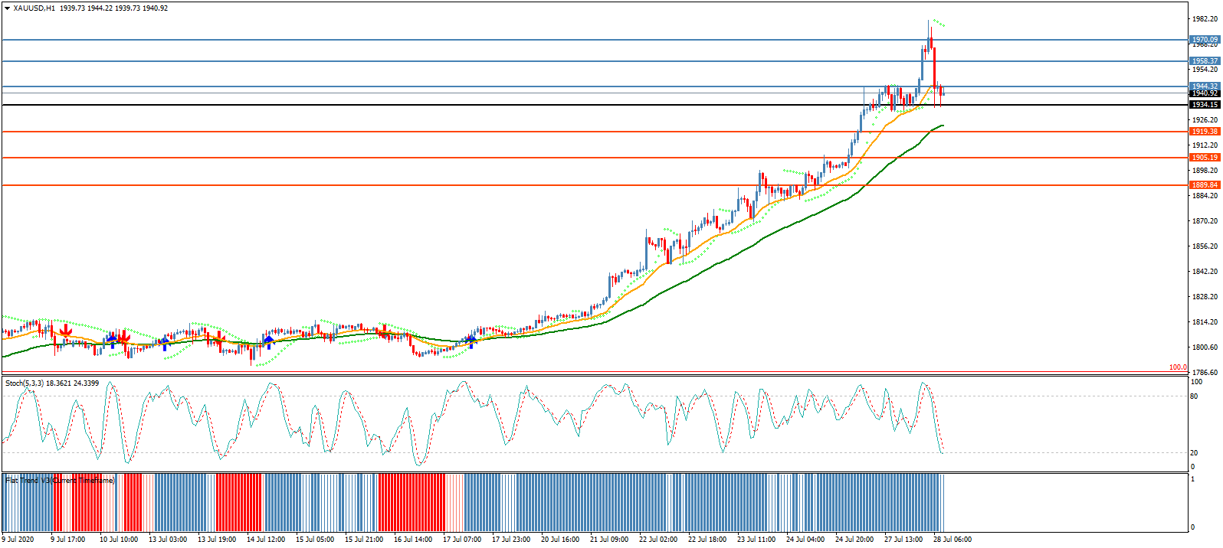The image size is (1223, 548).
Task: Click the 17 Jul 07:00 time axis label
Action: click(462, 540)
